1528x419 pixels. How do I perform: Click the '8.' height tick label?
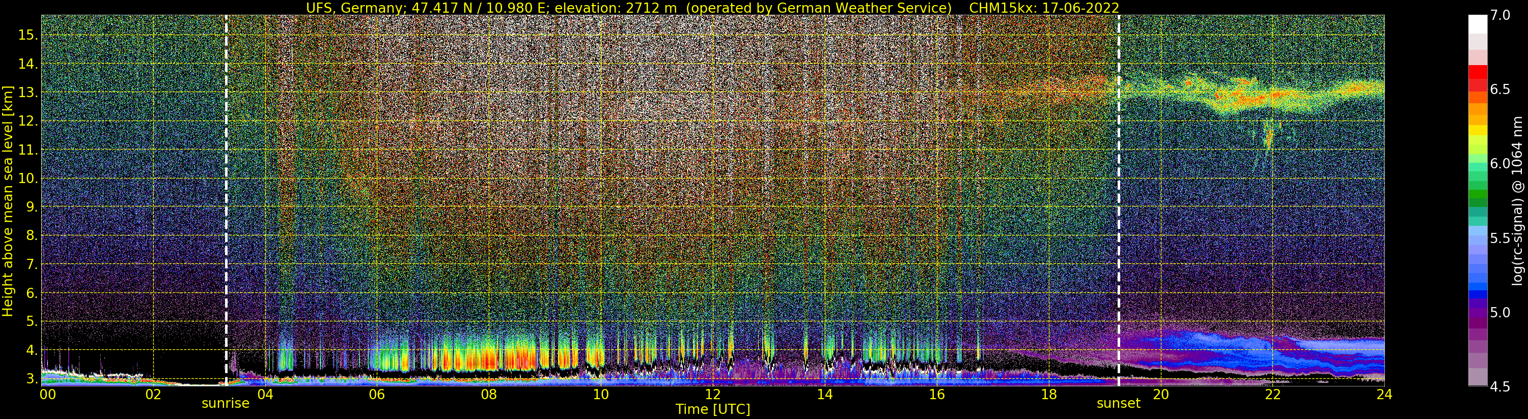32,235
